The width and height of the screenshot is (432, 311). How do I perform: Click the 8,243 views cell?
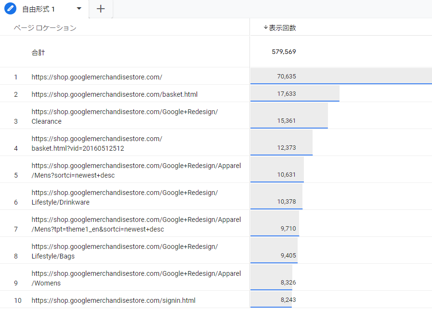288,300
